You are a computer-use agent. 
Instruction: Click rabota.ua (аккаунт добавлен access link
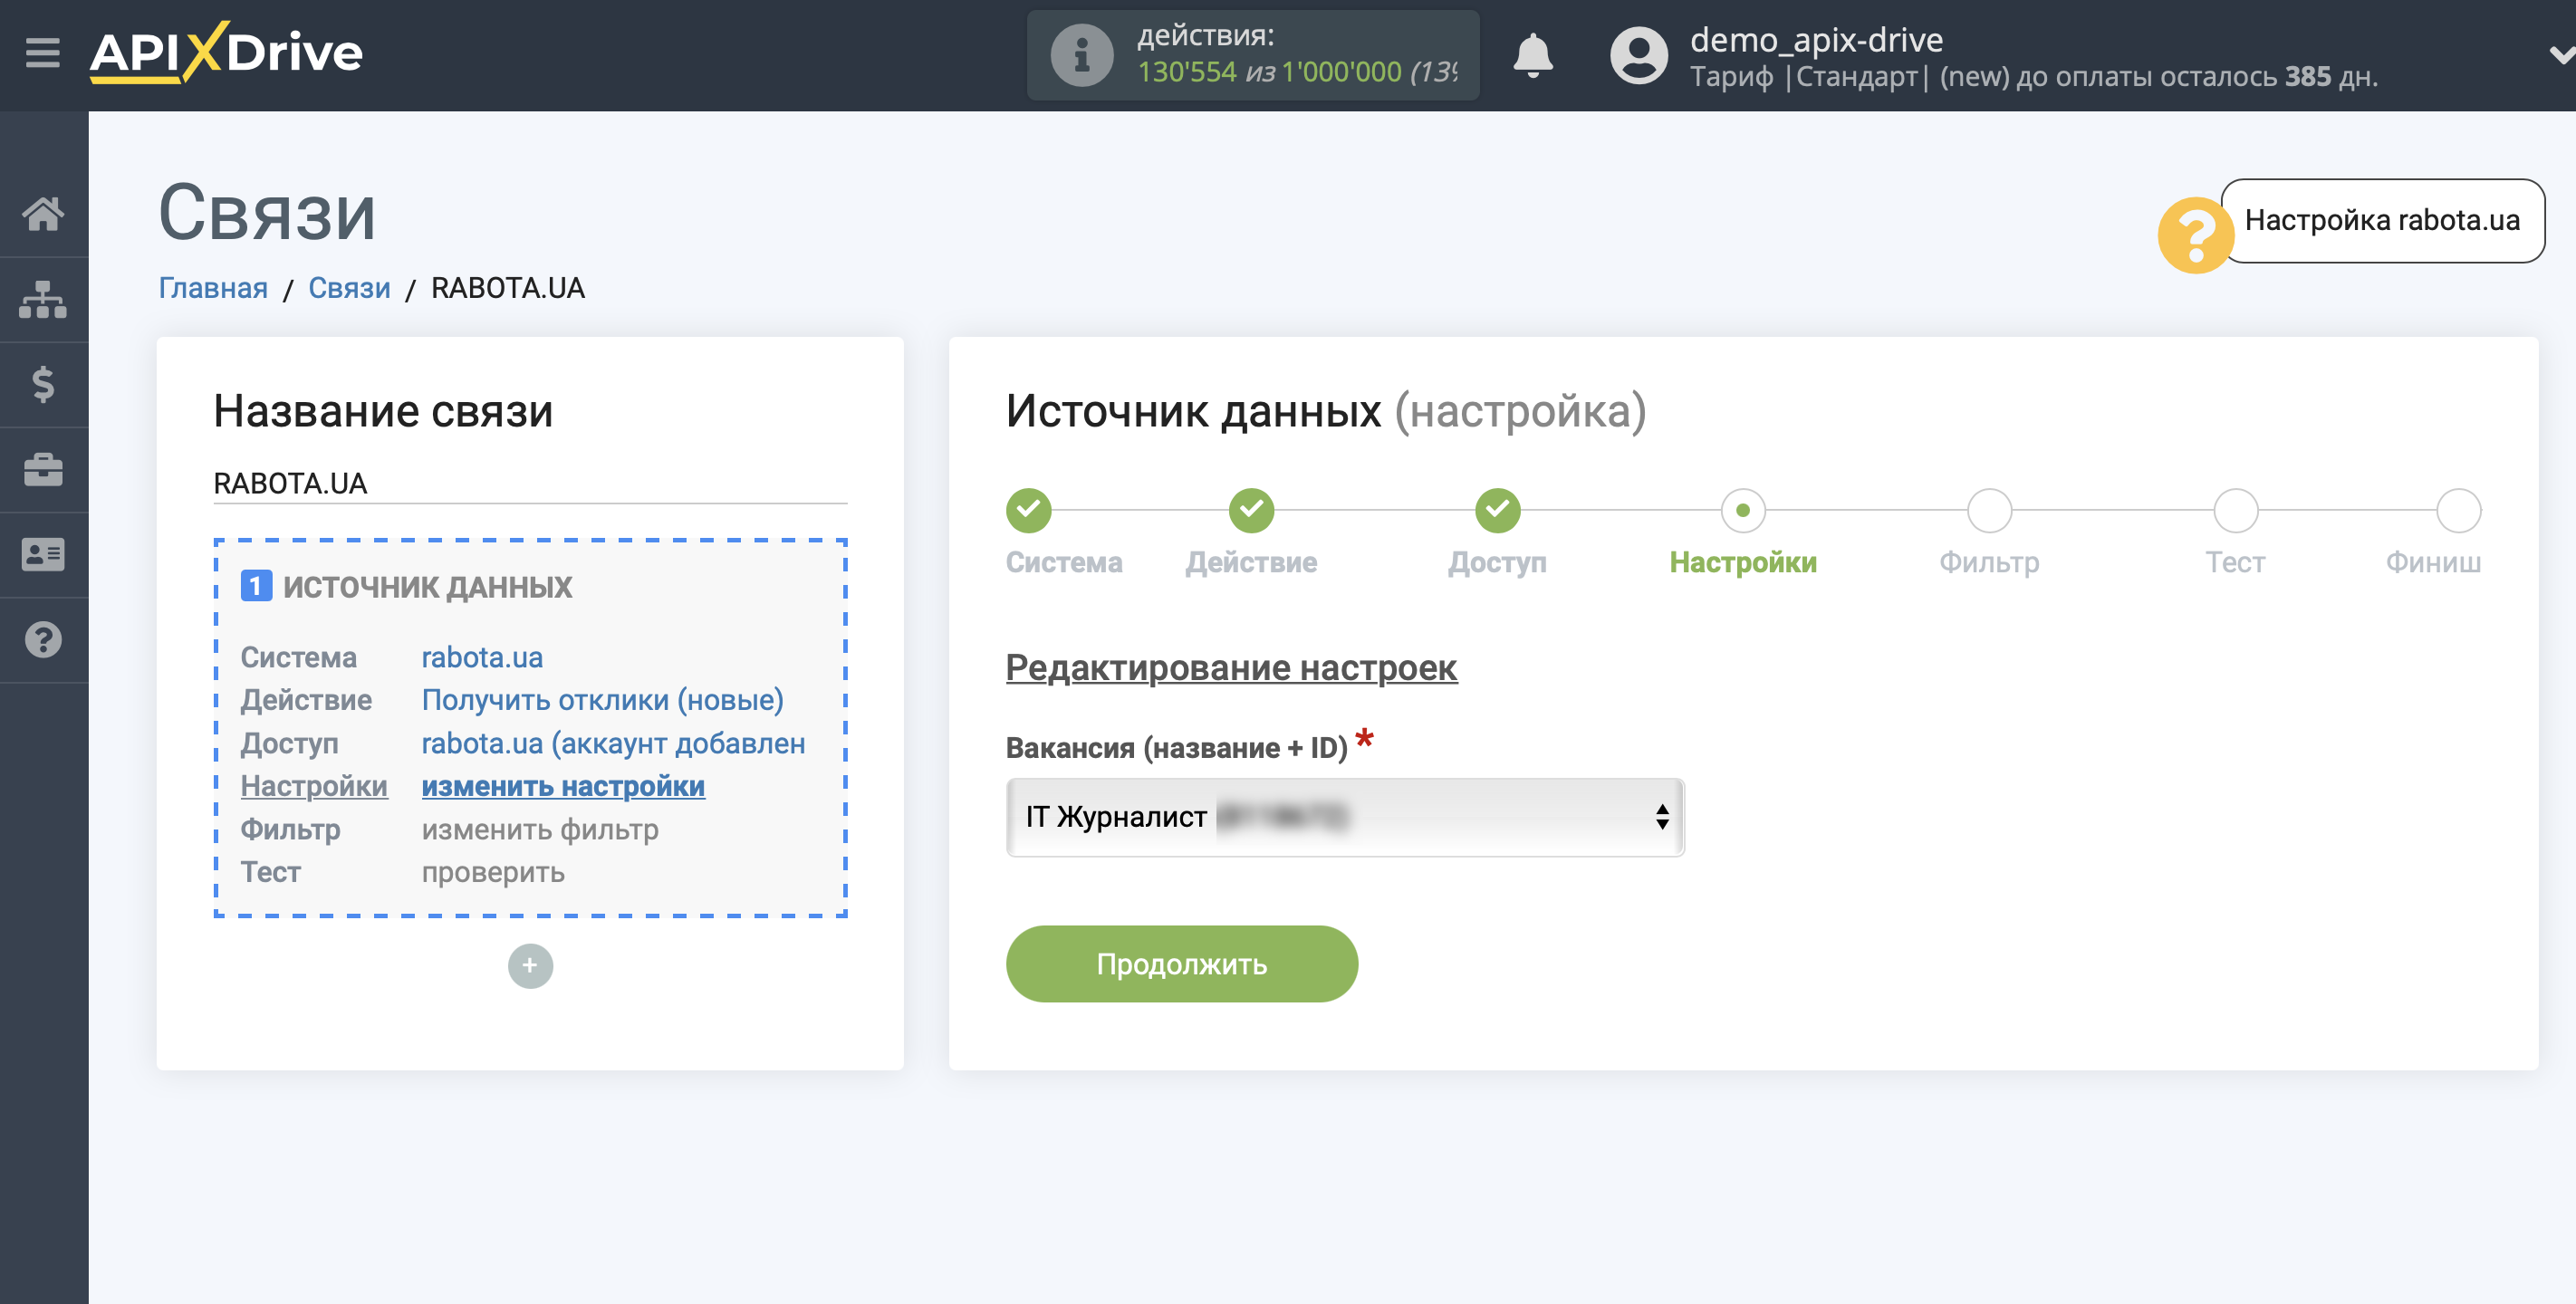[613, 743]
